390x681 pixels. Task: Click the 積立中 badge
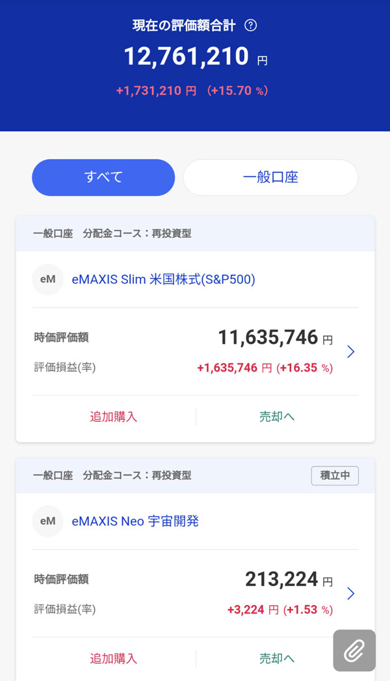pyautogui.click(x=335, y=475)
